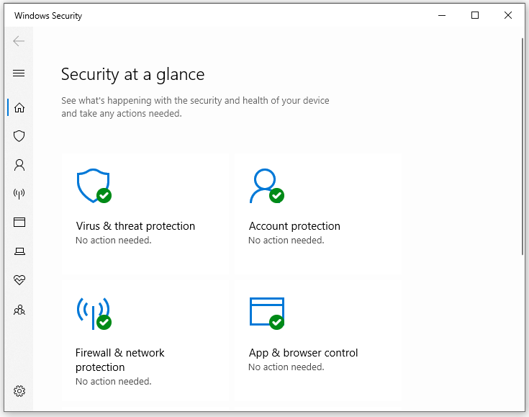Open Device performance & health heart icon
The height and width of the screenshot is (417, 529).
pyautogui.click(x=19, y=280)
